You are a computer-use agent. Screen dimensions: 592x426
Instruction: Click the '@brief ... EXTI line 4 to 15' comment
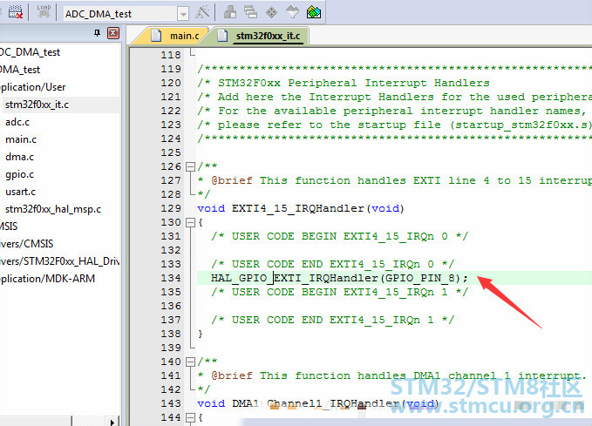(x=394, y=180)
